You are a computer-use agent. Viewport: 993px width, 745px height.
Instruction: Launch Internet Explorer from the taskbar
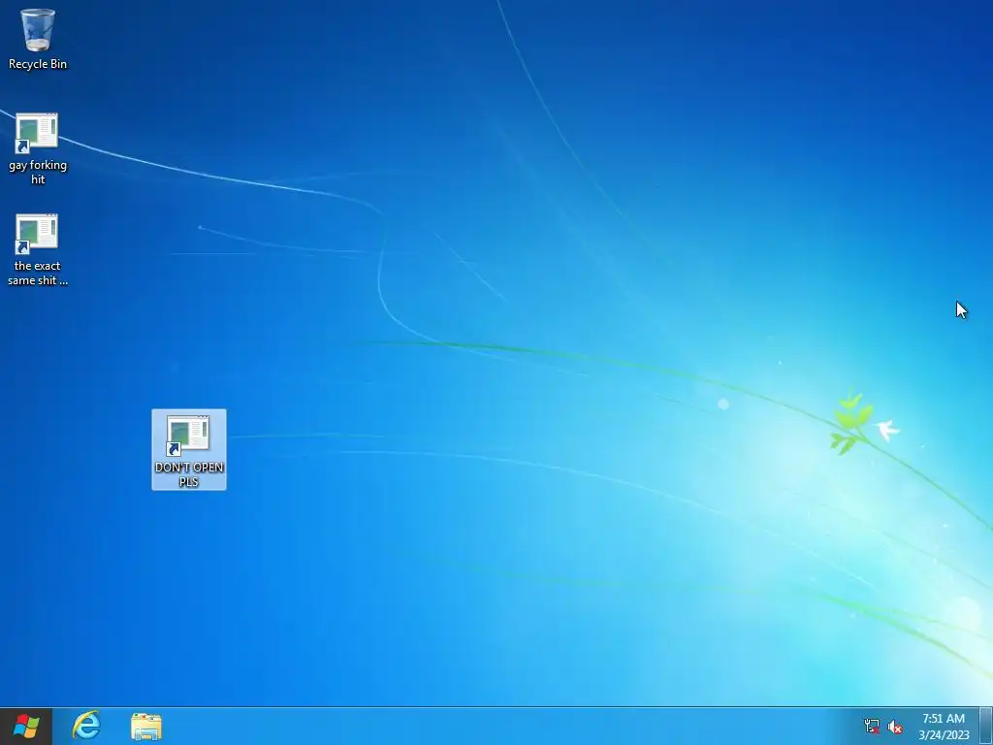(86, 726)
